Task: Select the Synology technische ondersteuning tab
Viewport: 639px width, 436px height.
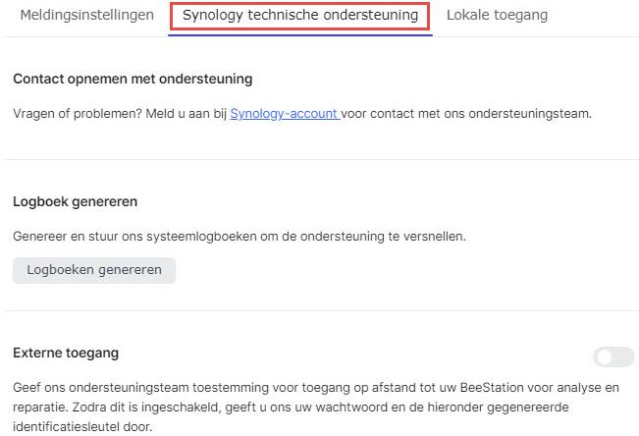Action: click(x=300, y=16)
